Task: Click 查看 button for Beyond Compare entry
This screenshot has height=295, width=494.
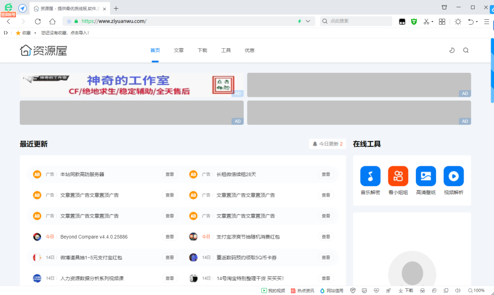Action: [x=170, y=237]
